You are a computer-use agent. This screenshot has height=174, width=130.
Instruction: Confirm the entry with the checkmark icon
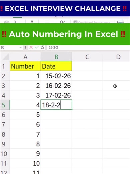pos(36,47)
